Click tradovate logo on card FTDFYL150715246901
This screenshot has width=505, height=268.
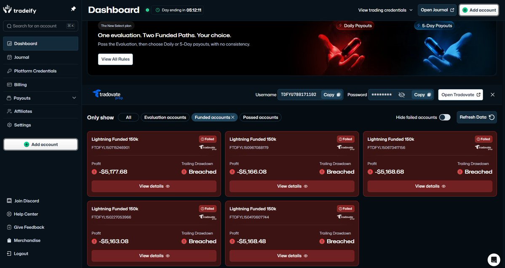coord(208,147)
